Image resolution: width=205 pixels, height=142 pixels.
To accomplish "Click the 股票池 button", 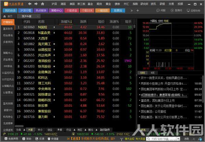I will tap(118, 11).
